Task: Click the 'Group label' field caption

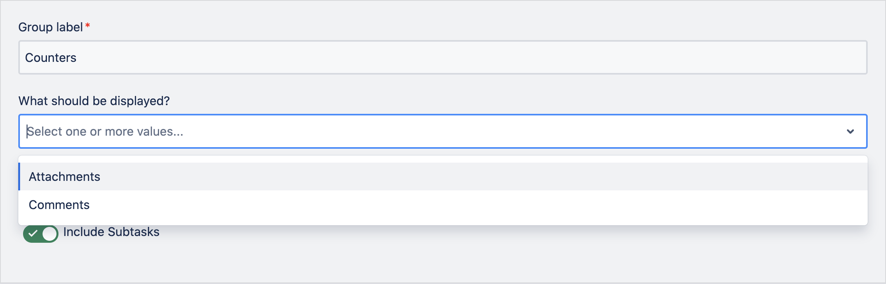Action: (51, 27)
